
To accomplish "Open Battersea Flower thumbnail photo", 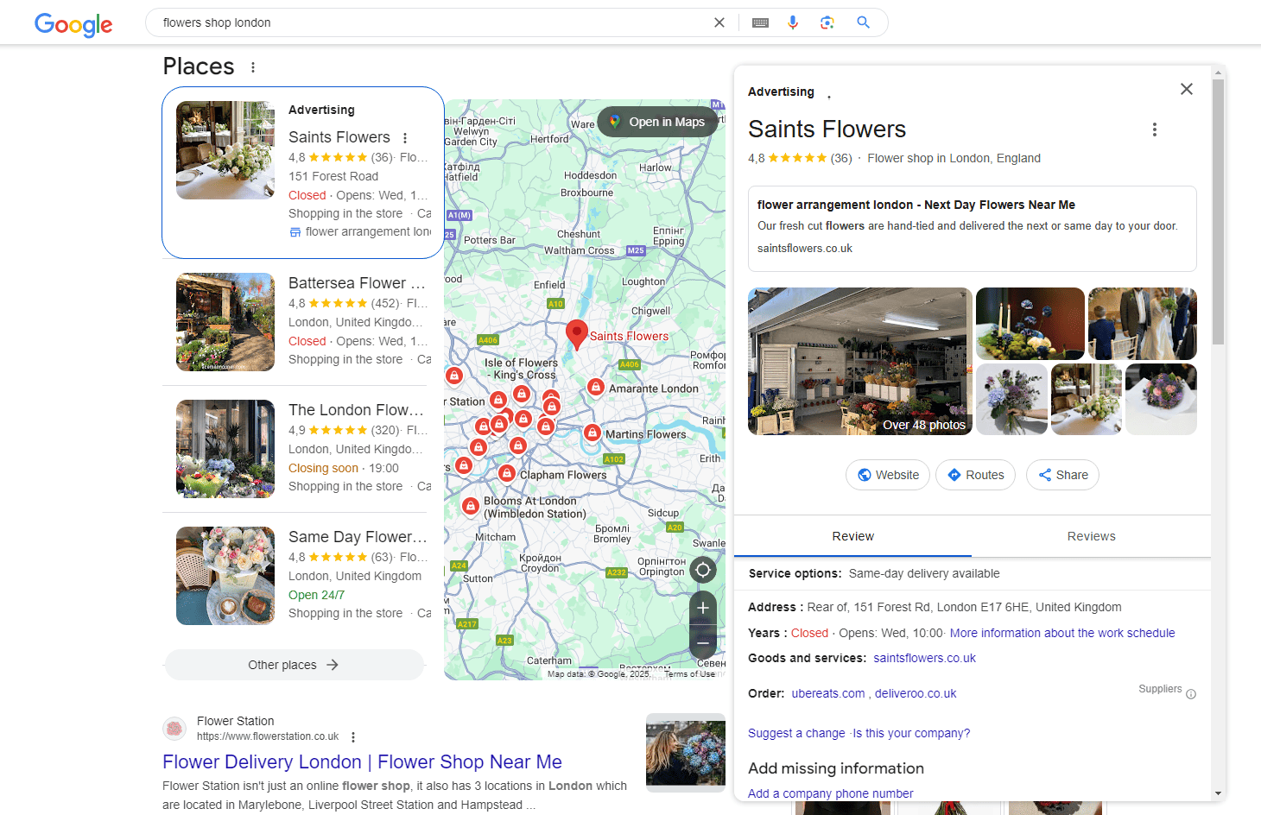I will point(225,322).
